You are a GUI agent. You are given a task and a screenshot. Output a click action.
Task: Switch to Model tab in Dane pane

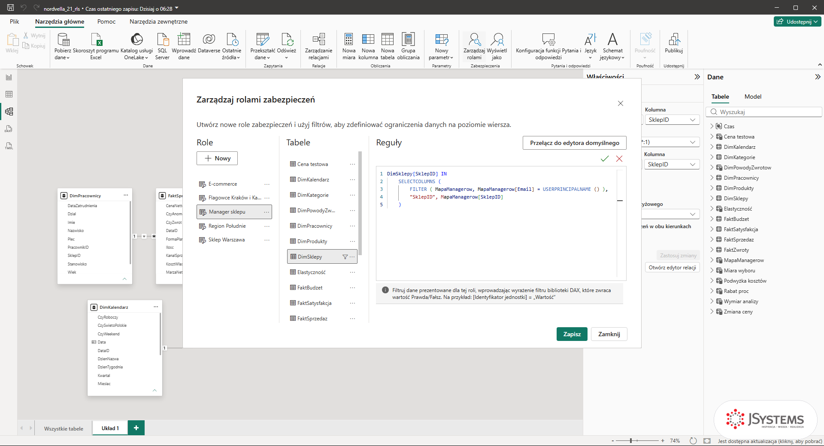(x=753, y=96)
